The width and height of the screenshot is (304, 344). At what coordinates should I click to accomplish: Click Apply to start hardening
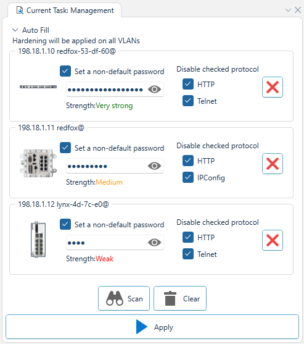point(152,327)
